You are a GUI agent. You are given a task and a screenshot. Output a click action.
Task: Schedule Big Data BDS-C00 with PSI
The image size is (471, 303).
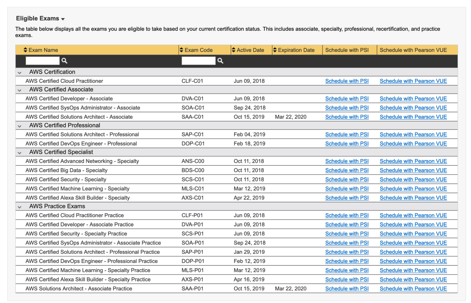click(x=347, y=170)
